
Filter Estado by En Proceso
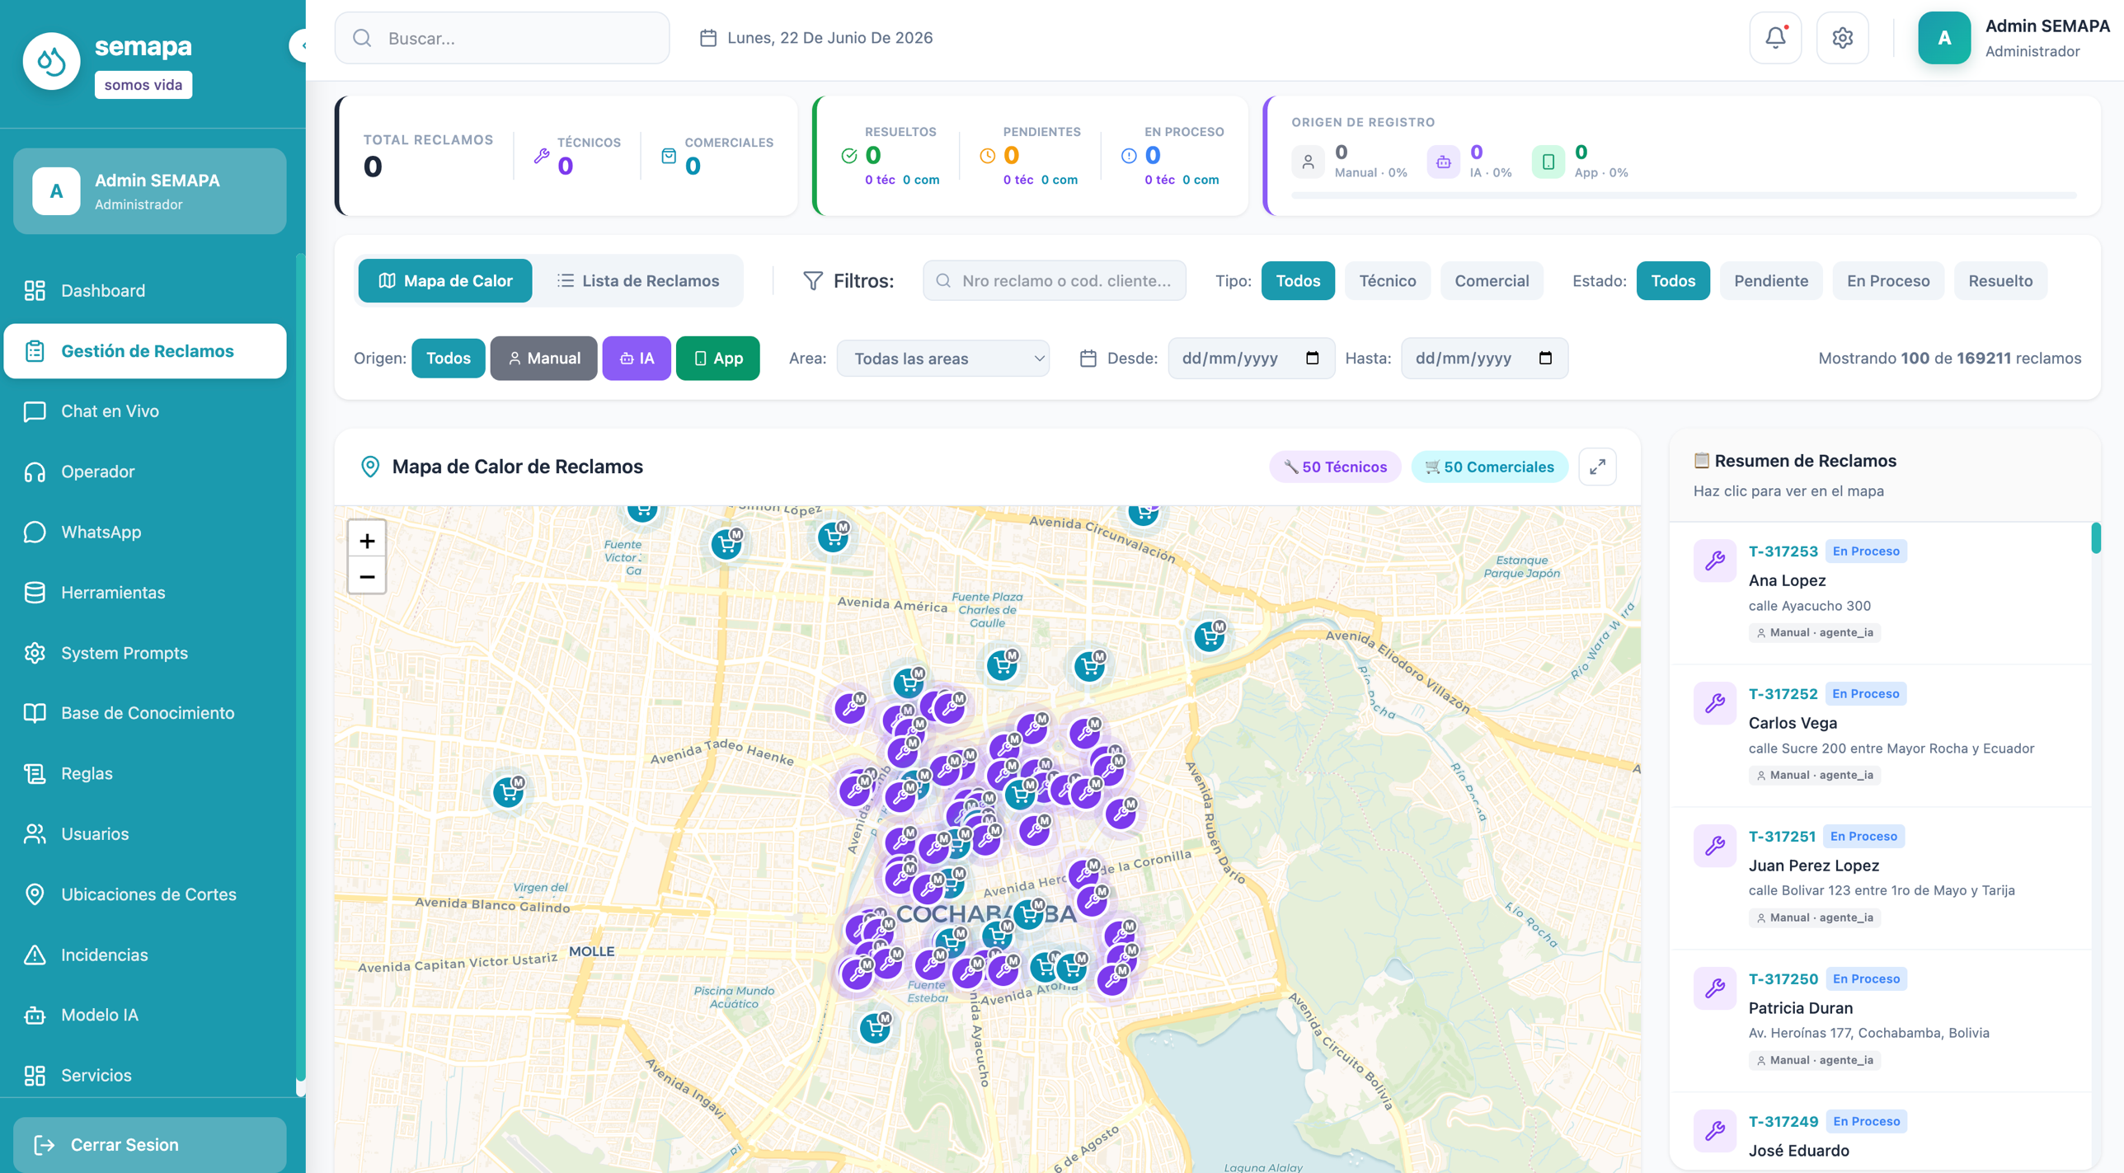point(1888,281)
